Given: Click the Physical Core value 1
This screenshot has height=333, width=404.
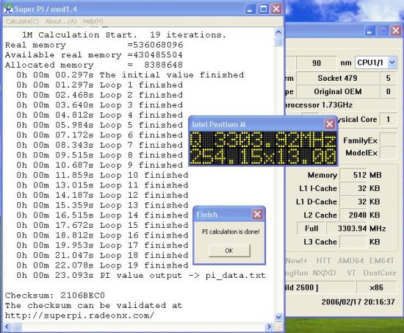Looking at the screenshot, I should coord(388,119).
